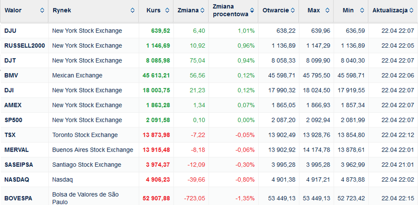Click the sort arrows next to Otwarcie
The image size is (418, 205).
click(292, 11)
